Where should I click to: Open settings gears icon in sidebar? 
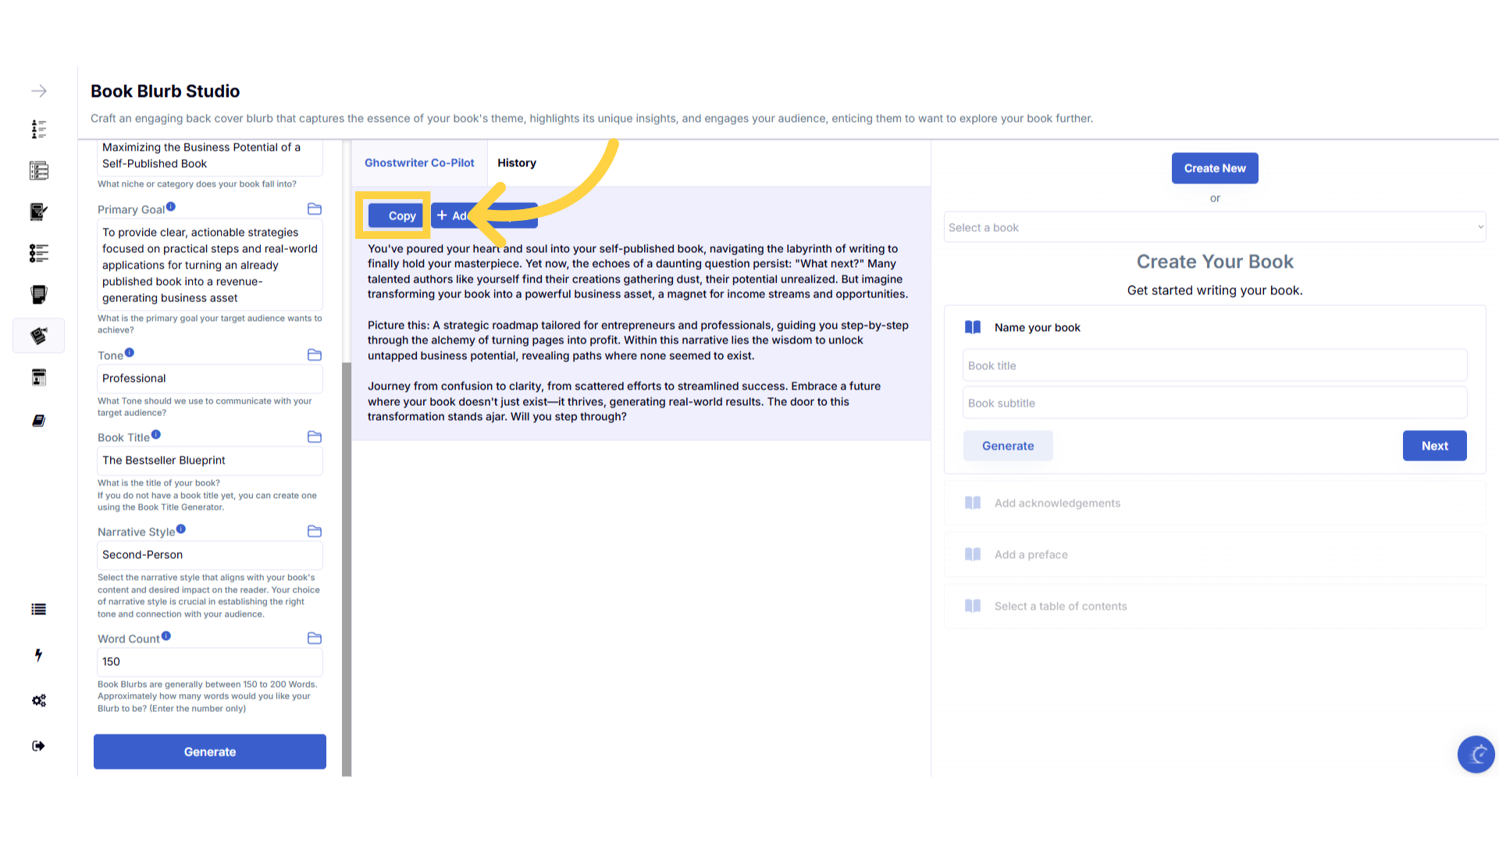(38, 700)
